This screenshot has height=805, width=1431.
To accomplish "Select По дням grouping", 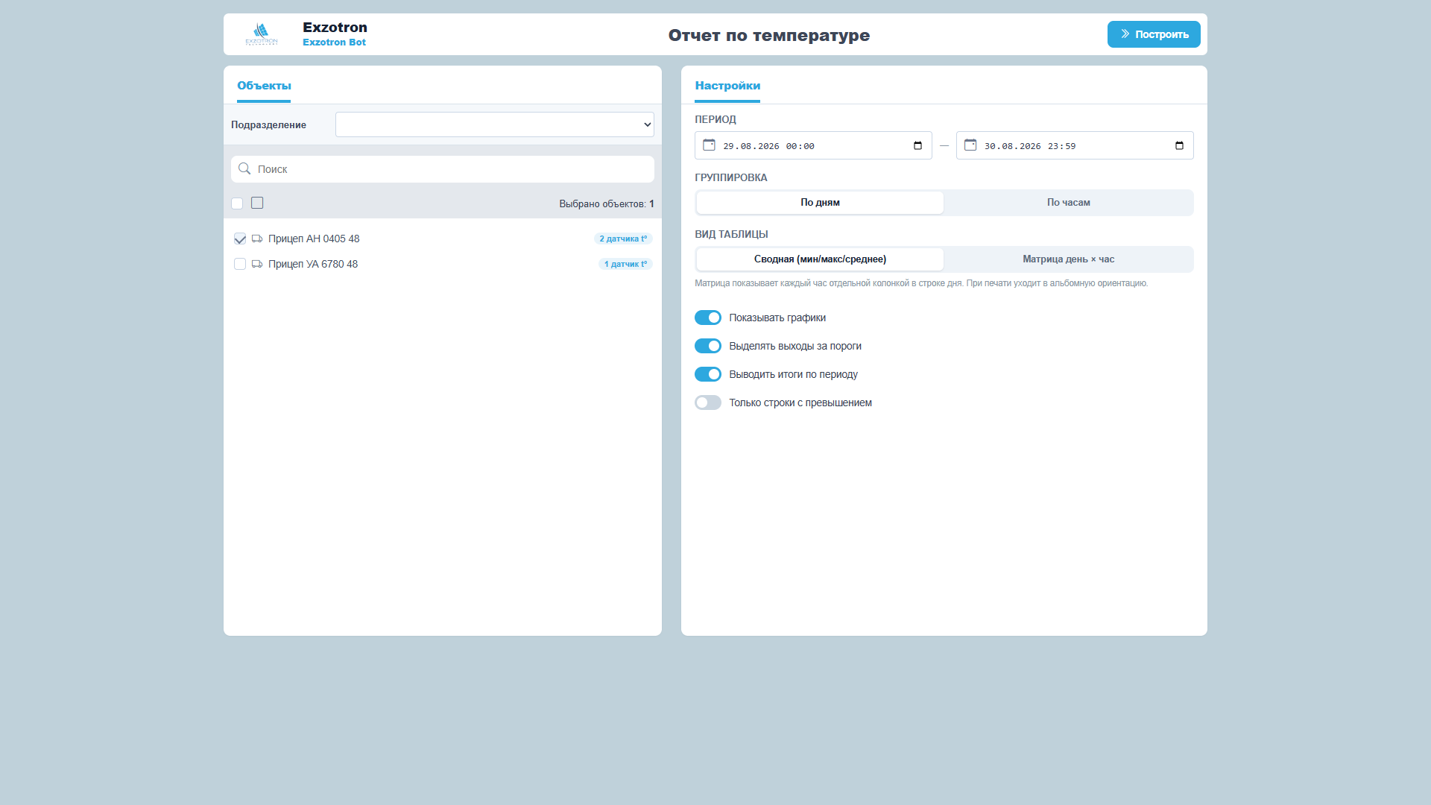I will coord(820,203).
